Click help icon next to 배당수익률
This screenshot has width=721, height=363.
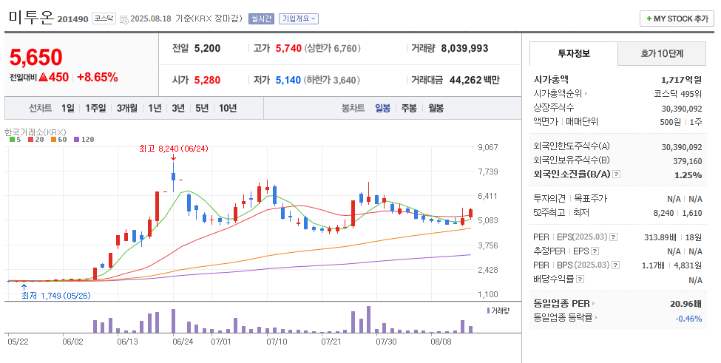click(580, 279)
